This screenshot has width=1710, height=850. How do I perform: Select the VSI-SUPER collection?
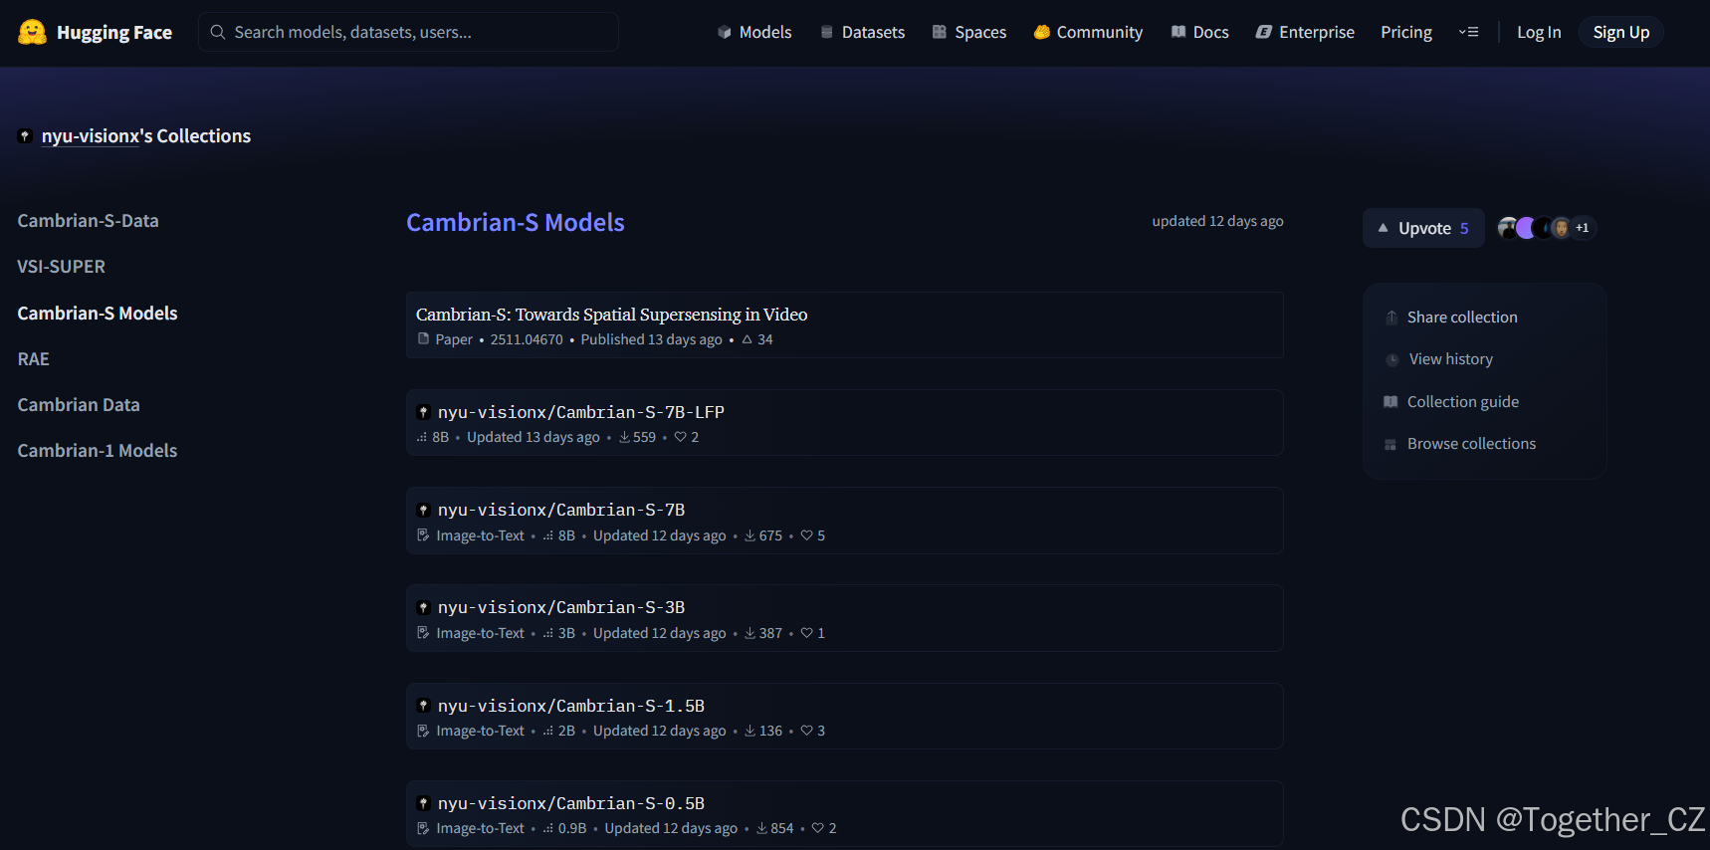pyautogui.click(x=61, y=267)
